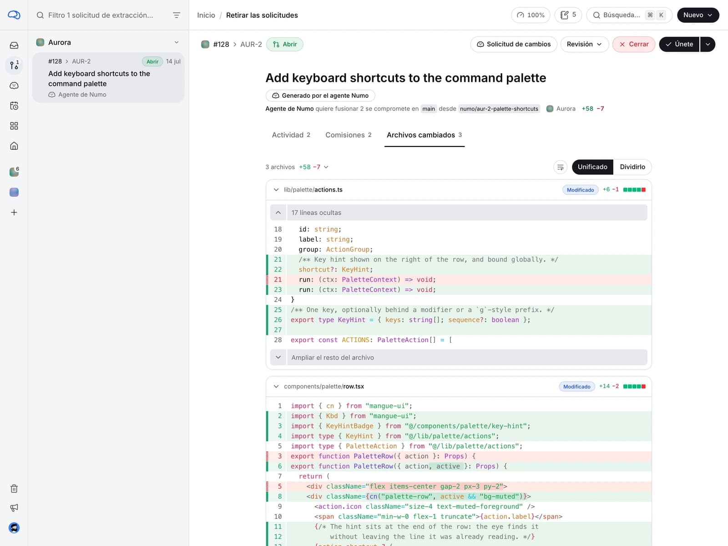Open the home sidebar icon

tap(14, 146)
